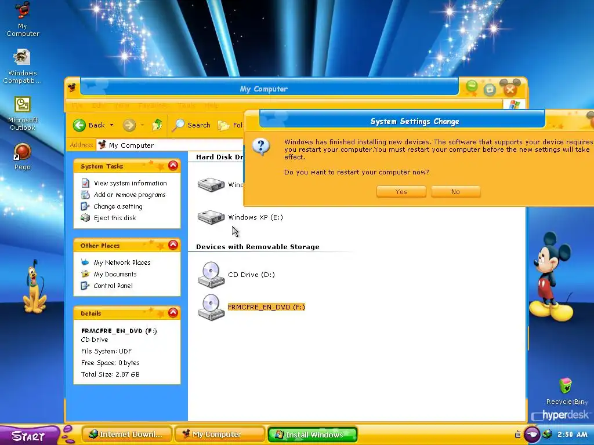Click 'Devices with Removable Storage' header
The height and width of the screenshot is (445, 594).
(258, 247)
